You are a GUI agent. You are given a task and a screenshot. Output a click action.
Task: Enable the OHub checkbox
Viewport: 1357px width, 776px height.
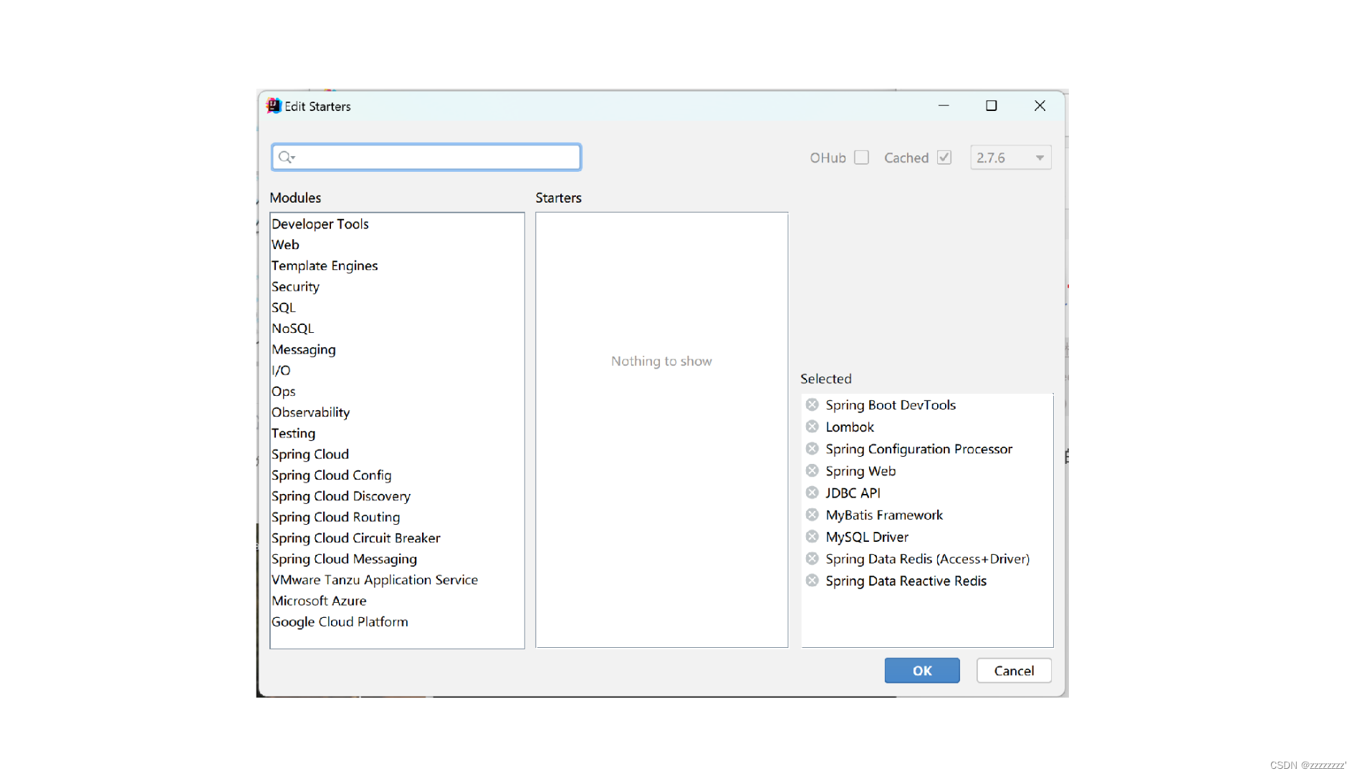pos(861,157)
